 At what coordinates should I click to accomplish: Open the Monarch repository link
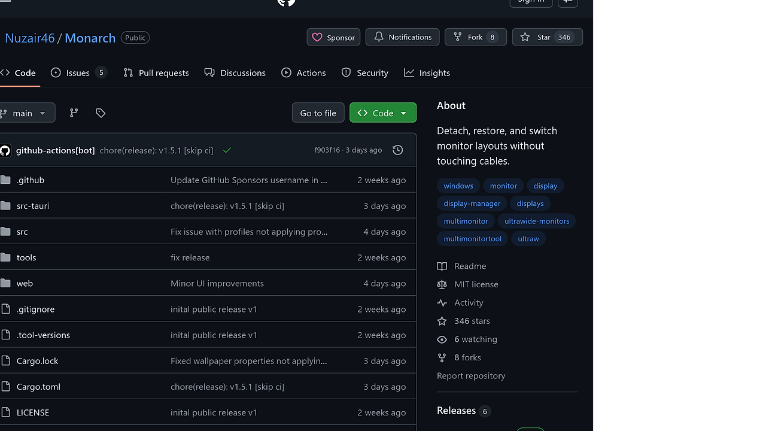(x=90, y=38)
